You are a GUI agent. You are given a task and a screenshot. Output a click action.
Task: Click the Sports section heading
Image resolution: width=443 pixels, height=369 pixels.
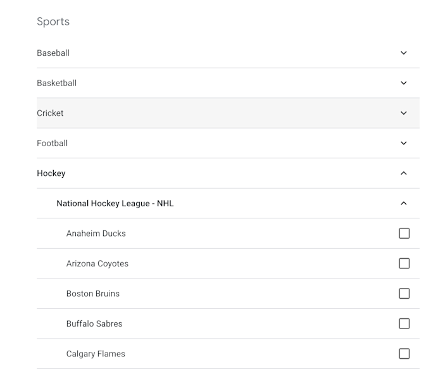tap(53, 22)
